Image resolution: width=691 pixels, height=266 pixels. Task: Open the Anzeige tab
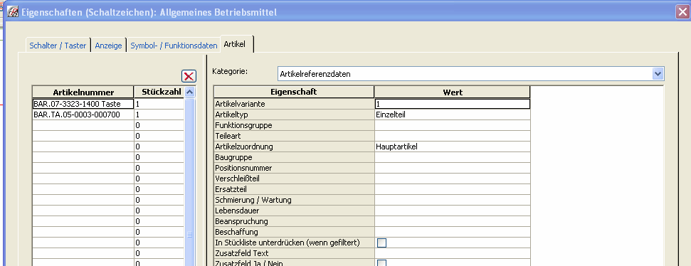pyautogui.click(x=108, y=46)
